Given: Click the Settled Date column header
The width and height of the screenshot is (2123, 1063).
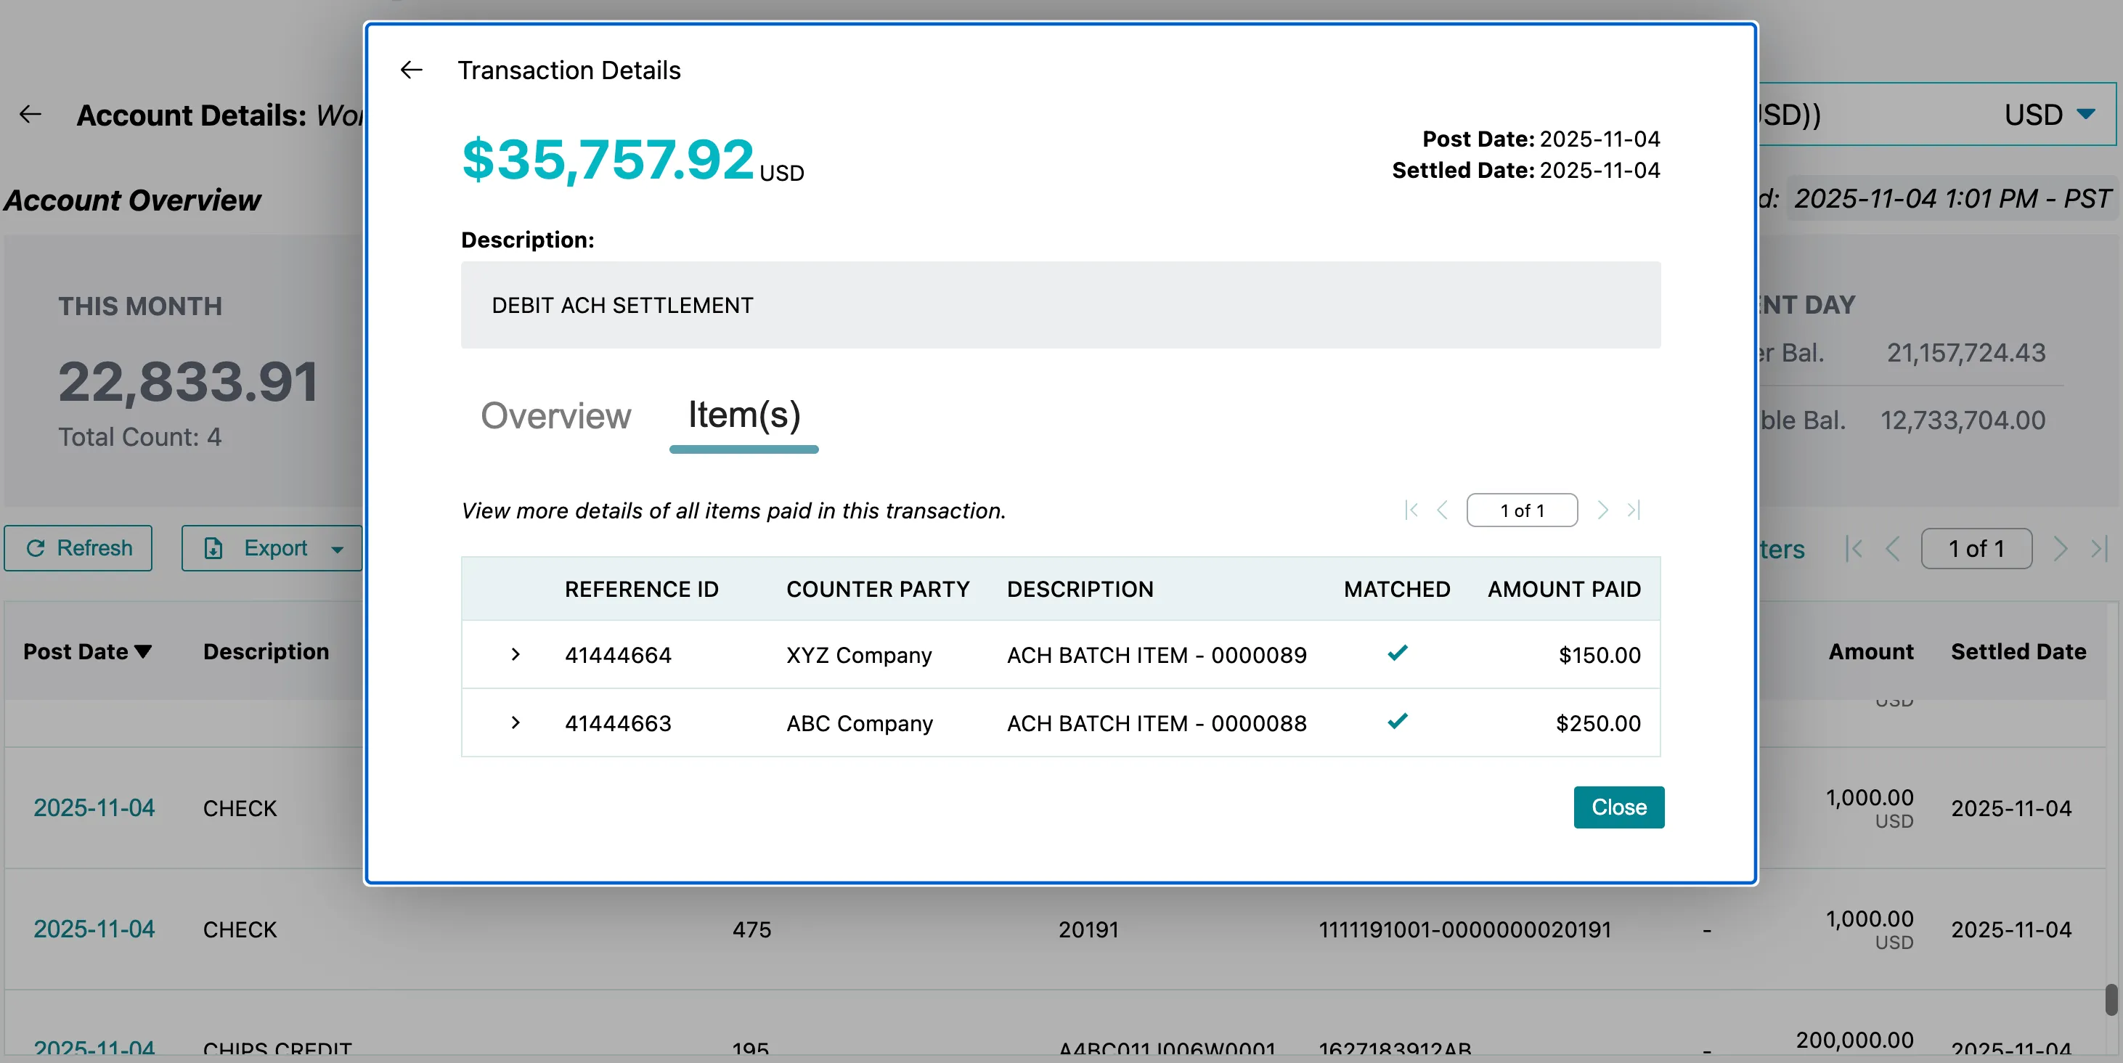Looking at the screenshot, I should coord(2018,652).
